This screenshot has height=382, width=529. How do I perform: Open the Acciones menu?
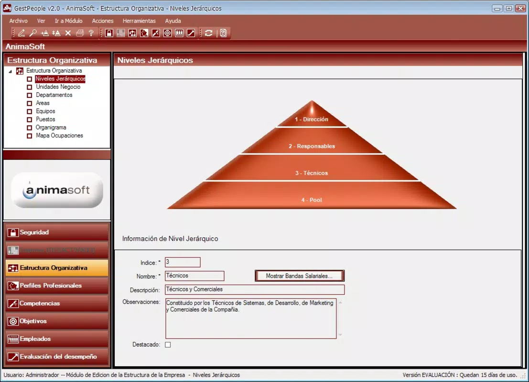[103, 21]
